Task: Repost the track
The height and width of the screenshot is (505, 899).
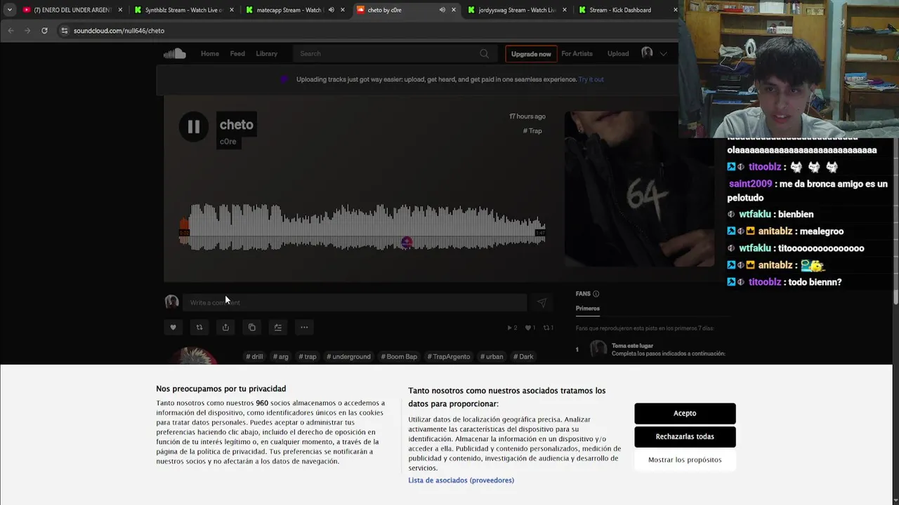Action: 199,327
